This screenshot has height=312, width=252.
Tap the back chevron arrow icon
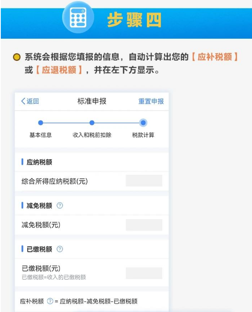click(23, 101)
